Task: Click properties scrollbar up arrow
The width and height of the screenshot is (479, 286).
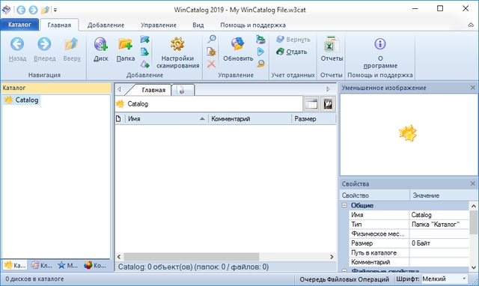Action: tap(474, 206)
